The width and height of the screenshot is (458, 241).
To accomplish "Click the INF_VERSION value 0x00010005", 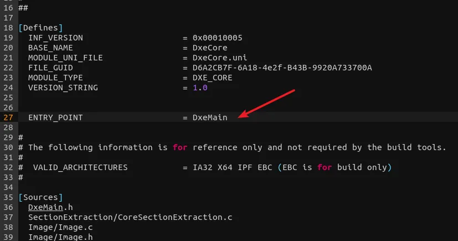I will click(217, 38).
